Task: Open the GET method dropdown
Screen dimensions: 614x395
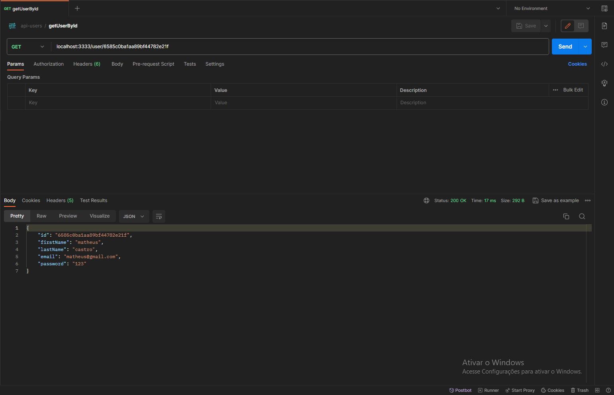Action: 28,47
